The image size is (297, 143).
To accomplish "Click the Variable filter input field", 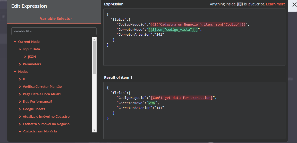I will point(54,31).
